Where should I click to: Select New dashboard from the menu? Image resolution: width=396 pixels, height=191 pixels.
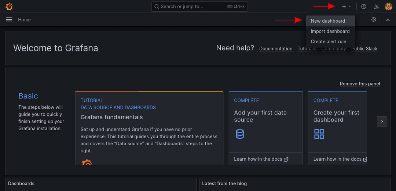pyautogui.click(x=328, y=21)
